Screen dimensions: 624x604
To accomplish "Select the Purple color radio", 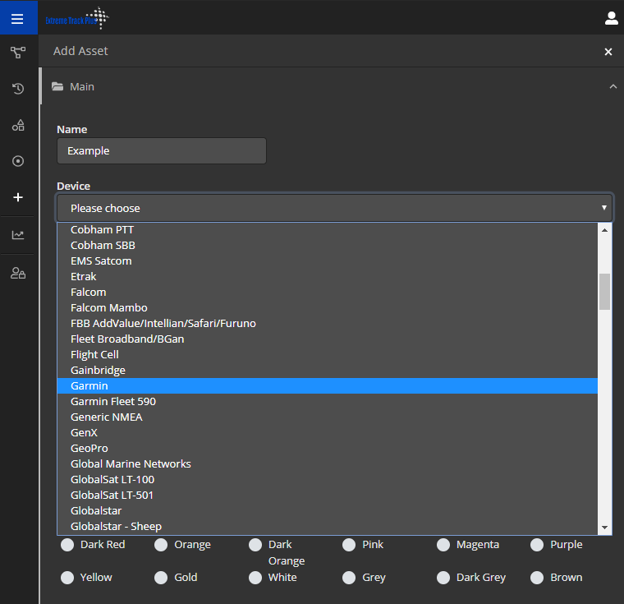I will (537, 545).
